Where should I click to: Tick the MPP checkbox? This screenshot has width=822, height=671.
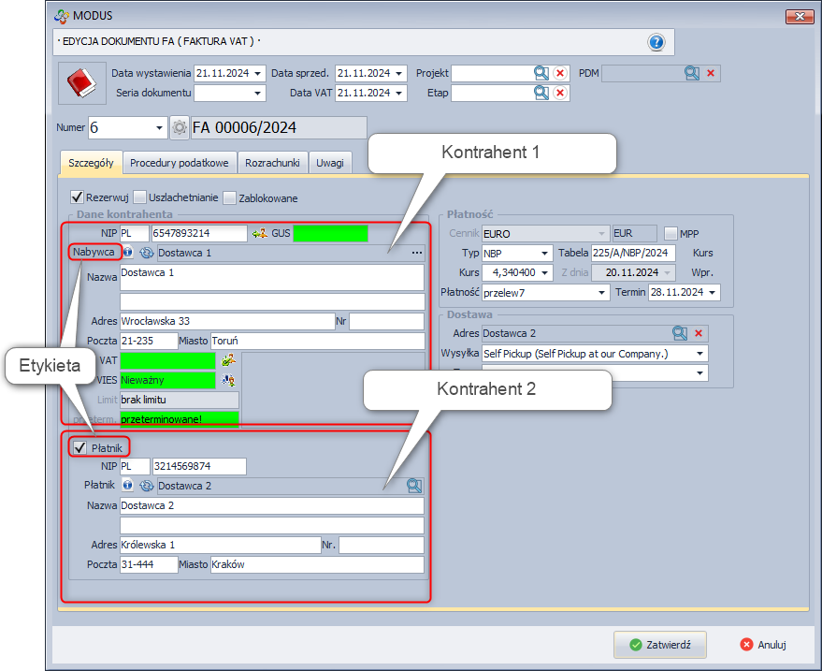point(671,233)
